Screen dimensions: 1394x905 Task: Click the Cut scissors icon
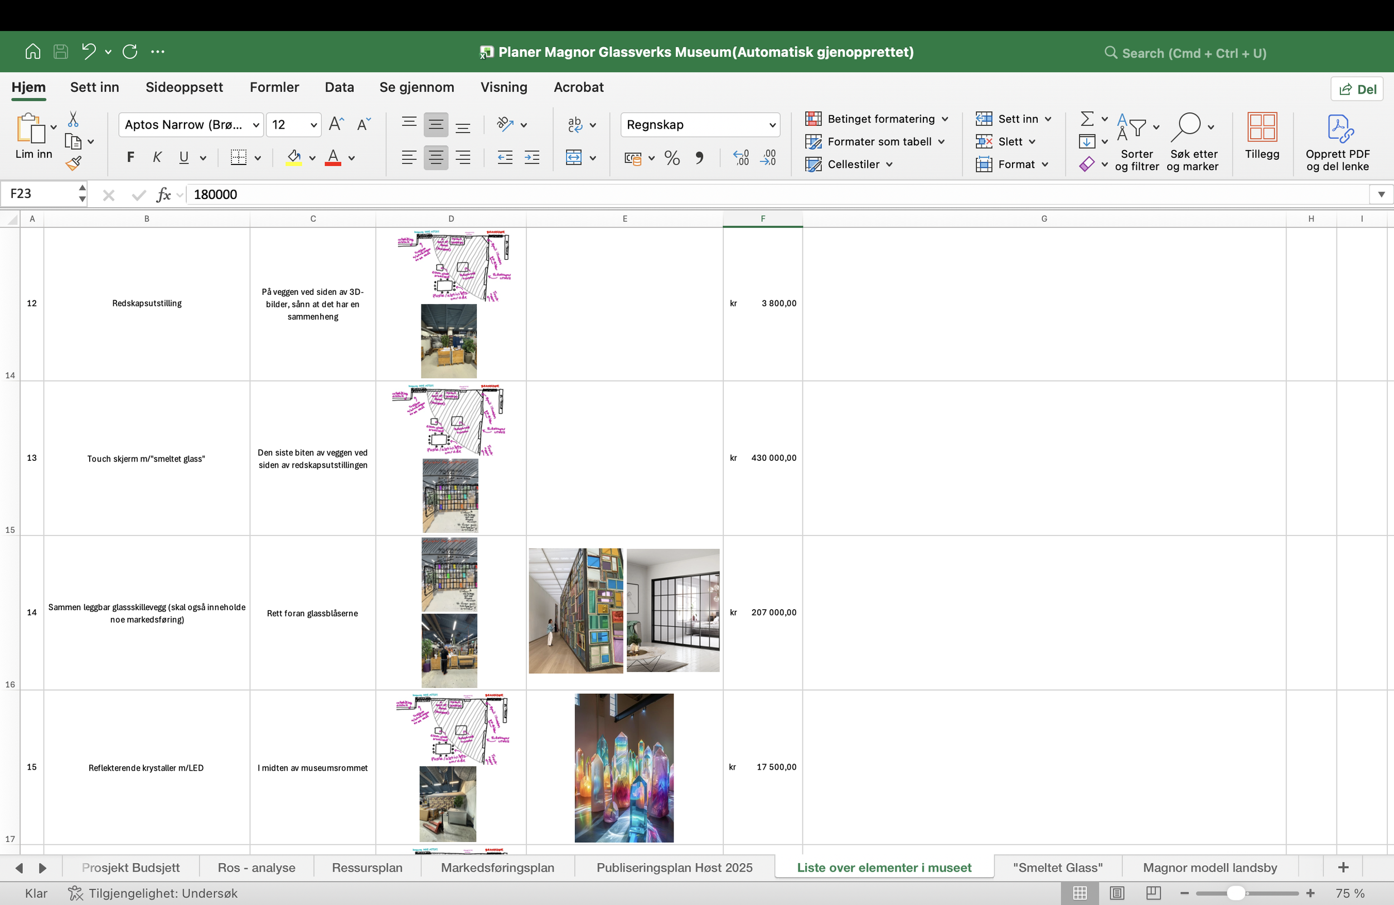tap(72, 119)
